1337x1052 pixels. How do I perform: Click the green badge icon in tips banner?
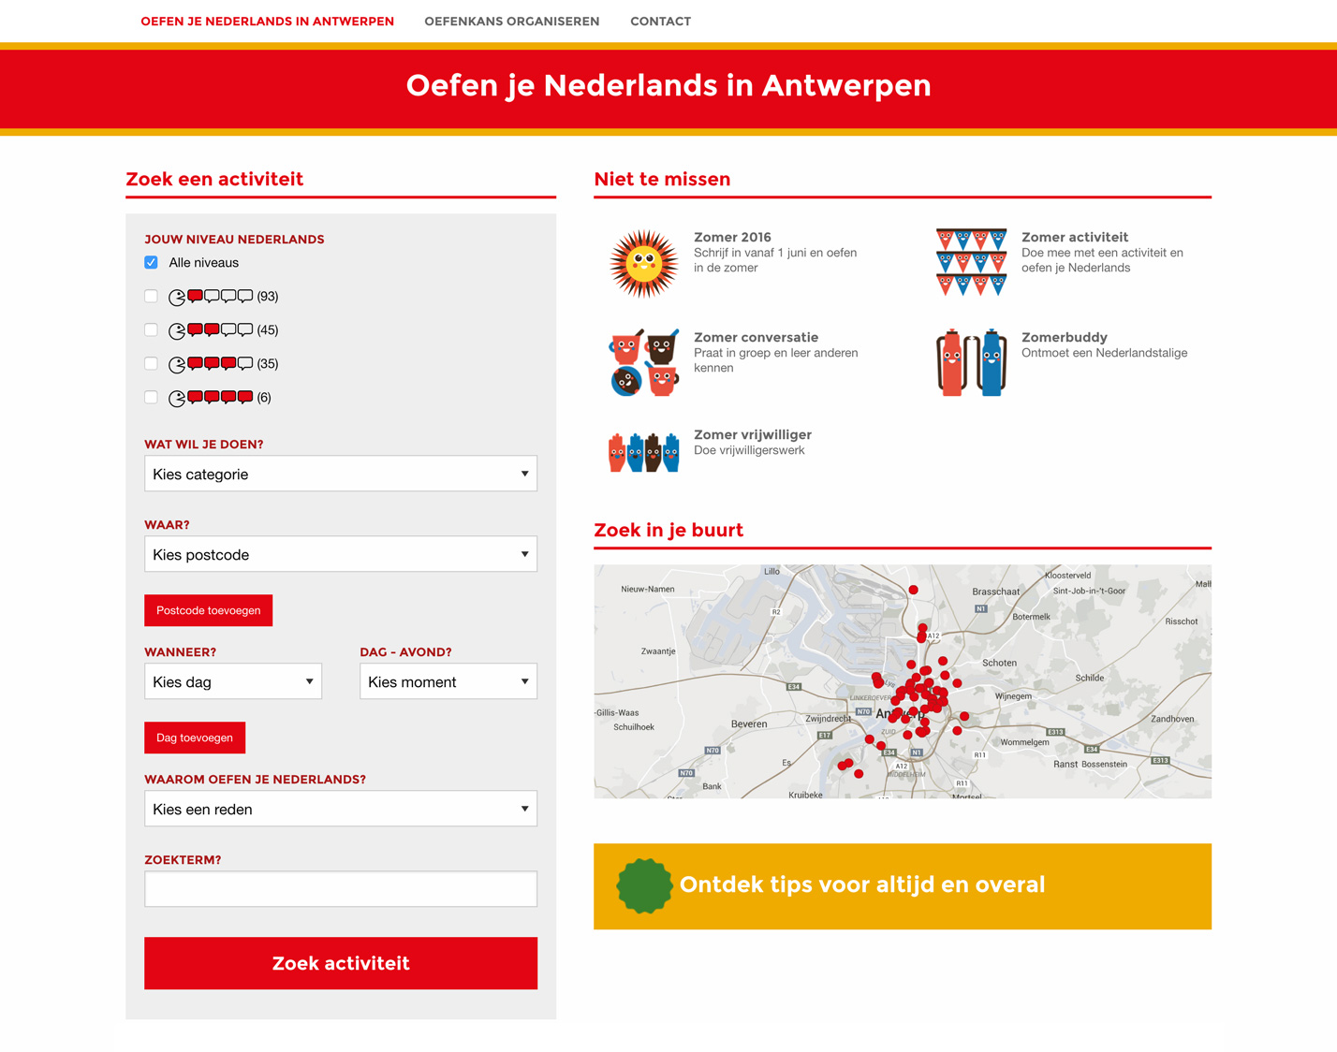point(644,885)
